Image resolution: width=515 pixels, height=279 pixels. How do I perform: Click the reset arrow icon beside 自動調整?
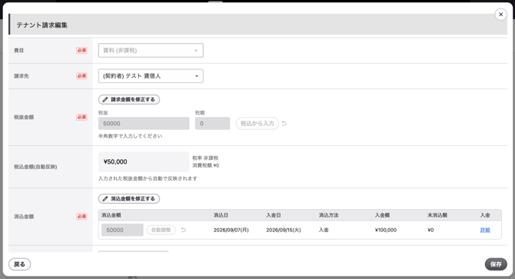[x=184, y=230]
